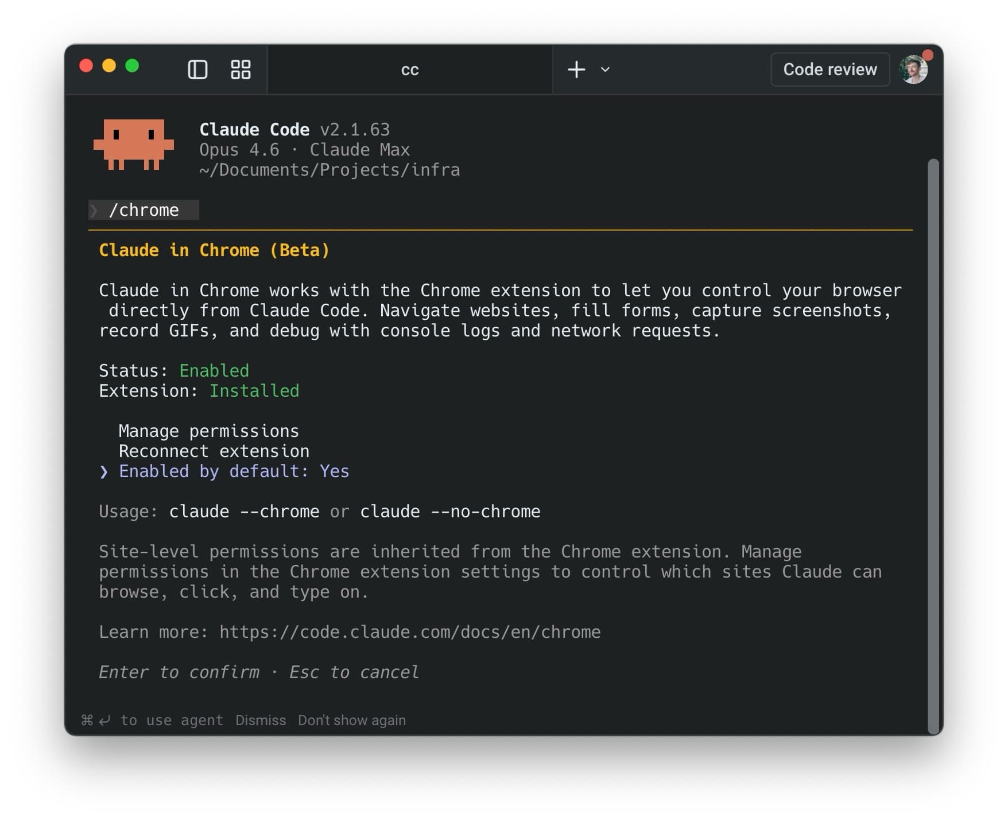The image size is (1008, 821).
Task: Click Don't show again
Action: pyautogui.click(x=352, y=719)
